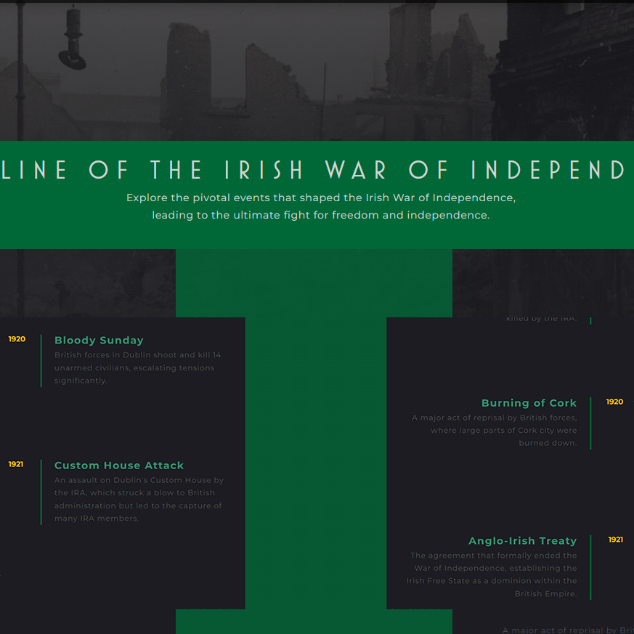This screenshot has width=634, height=634.
Task: Open the Custom House Attack event title
Action: pos(119,466)
